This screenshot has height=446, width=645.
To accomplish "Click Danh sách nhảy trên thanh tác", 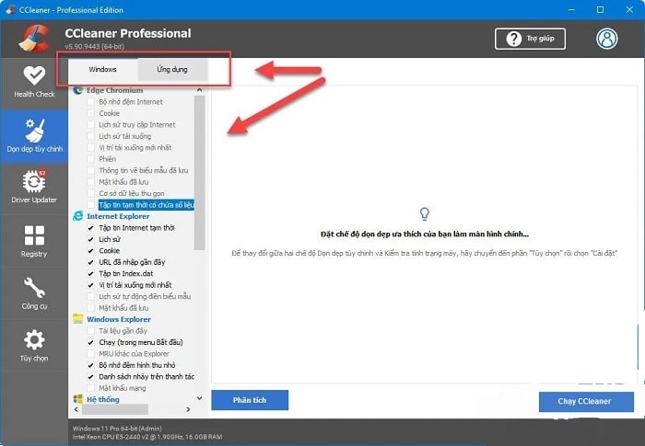I will click(x=147, y=377).
